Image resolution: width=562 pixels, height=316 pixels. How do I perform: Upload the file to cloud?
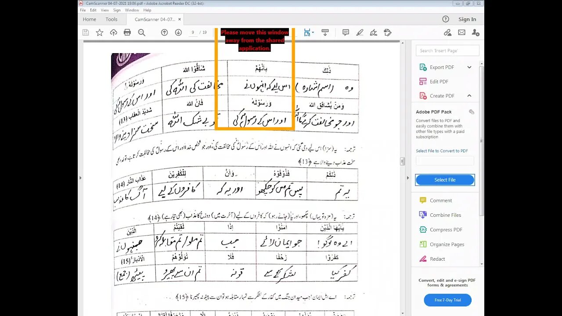click(x=114, y=32)
